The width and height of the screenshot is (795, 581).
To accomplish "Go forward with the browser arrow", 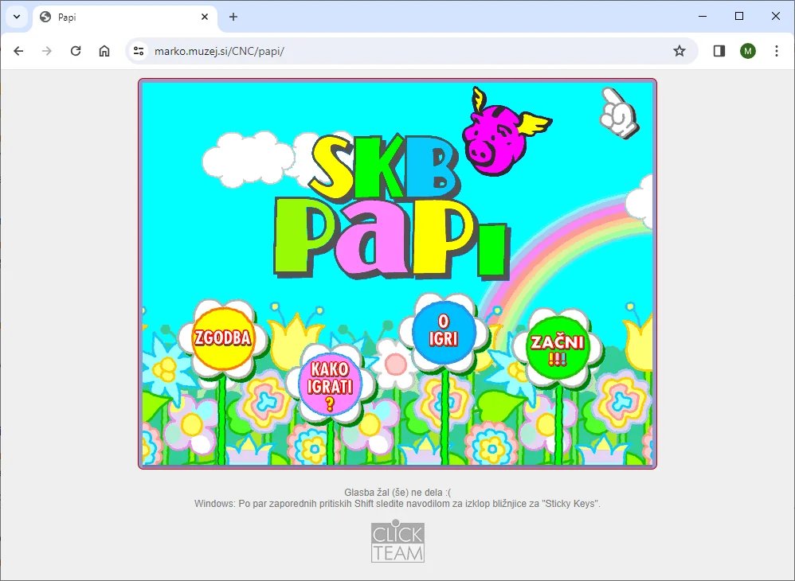I will (x=47, y=51).
